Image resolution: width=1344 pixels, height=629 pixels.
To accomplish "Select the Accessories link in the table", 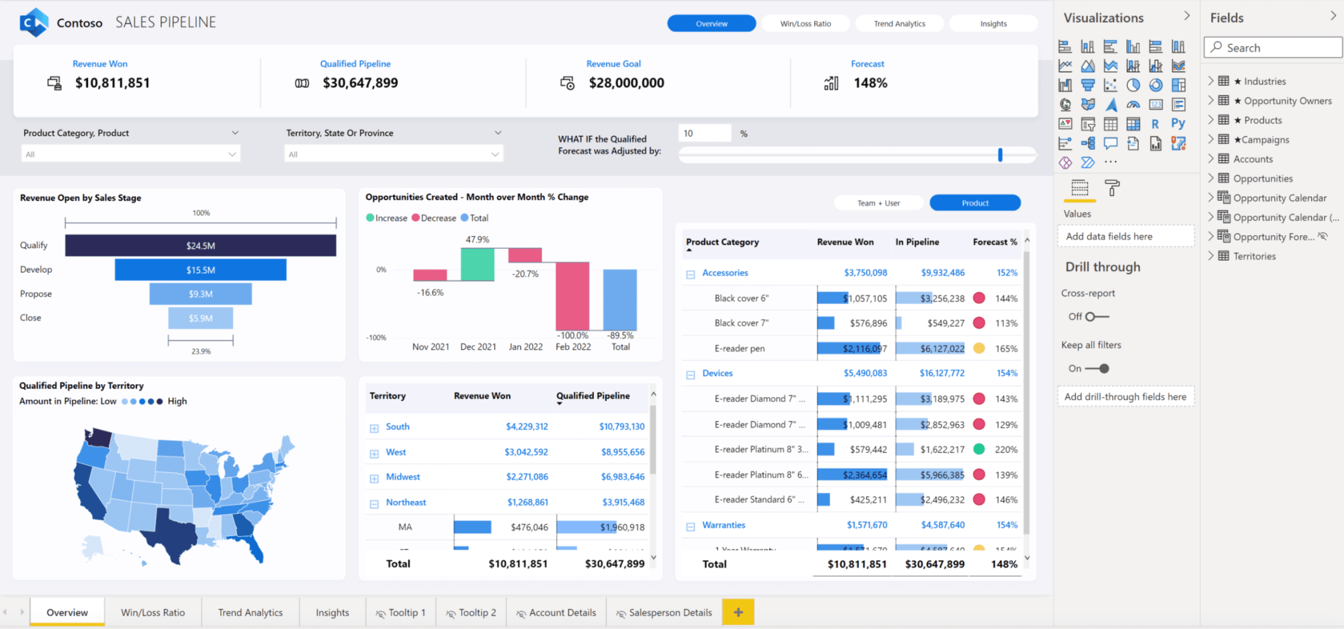I will [724, 272].
